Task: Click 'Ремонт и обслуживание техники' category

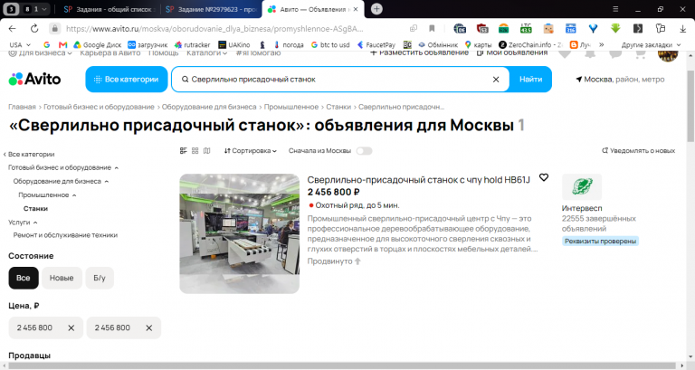Action: coord(65,235)
